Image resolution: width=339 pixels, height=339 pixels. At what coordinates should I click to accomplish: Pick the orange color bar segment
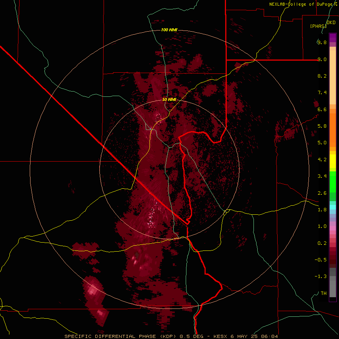click(333, 130)
